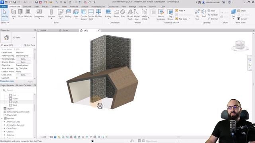This screenshot has width=255, height=143.
Task: Open the Select panel dropdown
Action: pos(5,23)
